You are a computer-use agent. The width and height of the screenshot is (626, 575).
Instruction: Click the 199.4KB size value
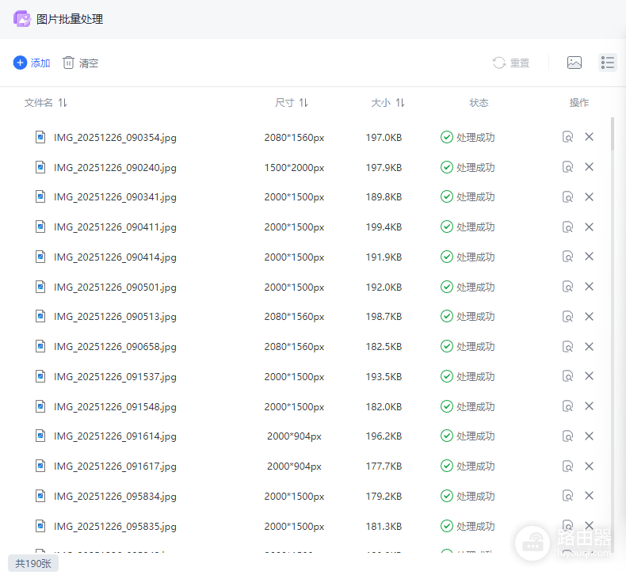384,227
